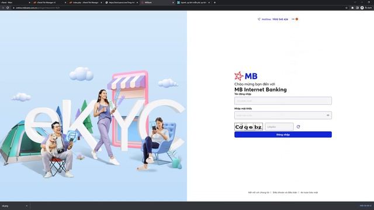
Task: Toggle password visibility eye icon
Action: pyautogui.click(x=328, y=116)
